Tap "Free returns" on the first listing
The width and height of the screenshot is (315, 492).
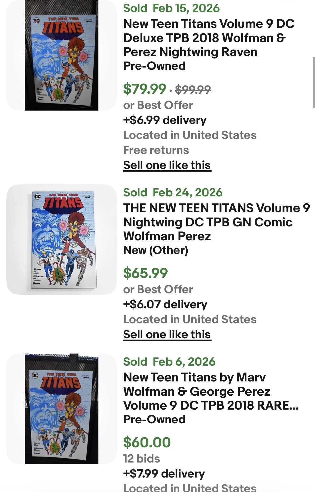(156, 150)
